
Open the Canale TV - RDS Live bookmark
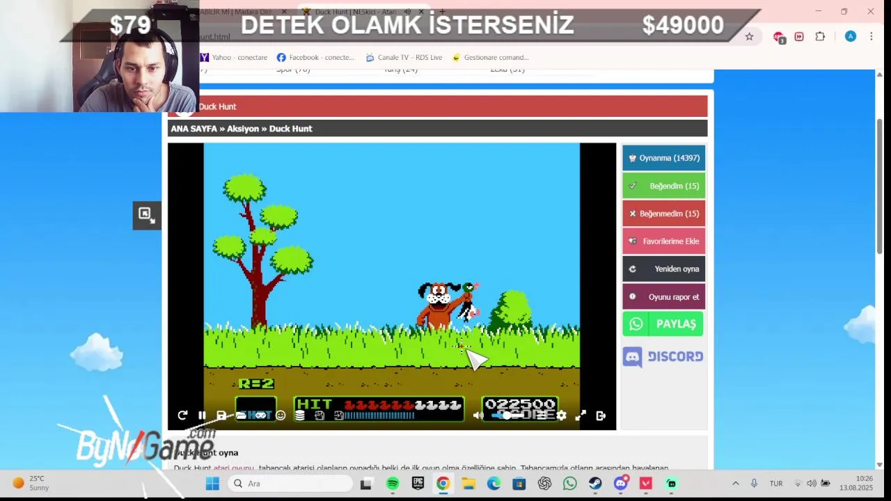tap(404, 57)
